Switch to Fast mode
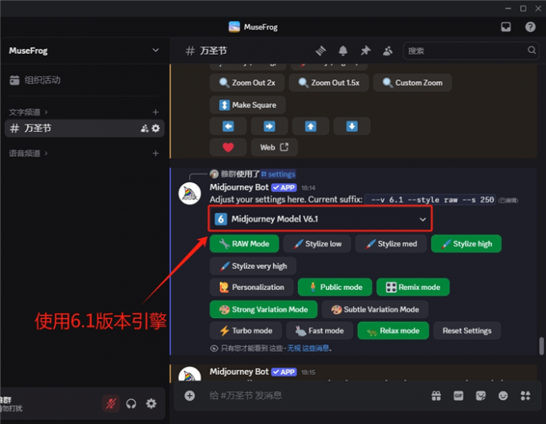Screen dimensions: 546x424 (x=320, y=331)
